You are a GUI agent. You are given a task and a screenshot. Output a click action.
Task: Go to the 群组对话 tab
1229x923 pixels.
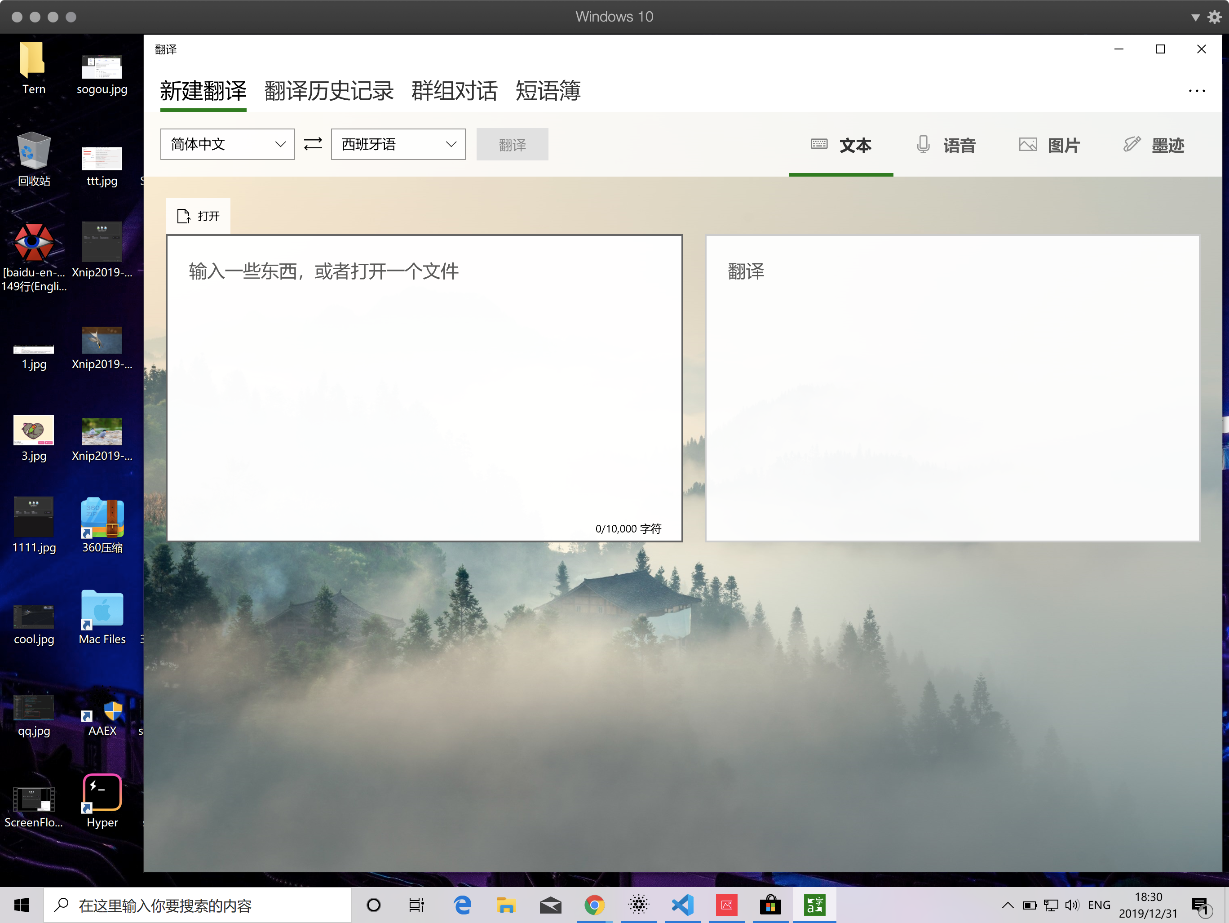coord(454,91)
